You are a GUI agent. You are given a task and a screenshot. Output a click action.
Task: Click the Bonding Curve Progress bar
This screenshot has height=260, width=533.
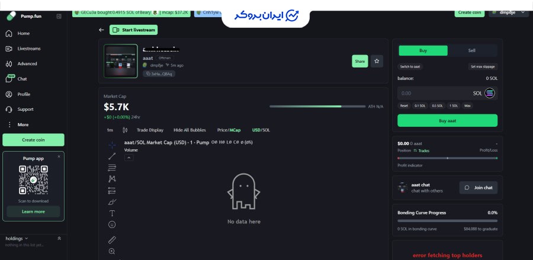click(x=448, y=221)
